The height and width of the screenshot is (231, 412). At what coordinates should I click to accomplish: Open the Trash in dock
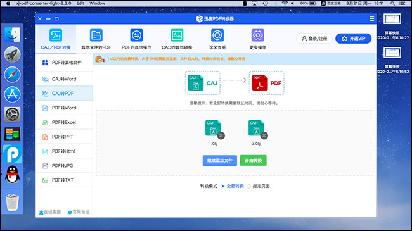tap(12, 203)
